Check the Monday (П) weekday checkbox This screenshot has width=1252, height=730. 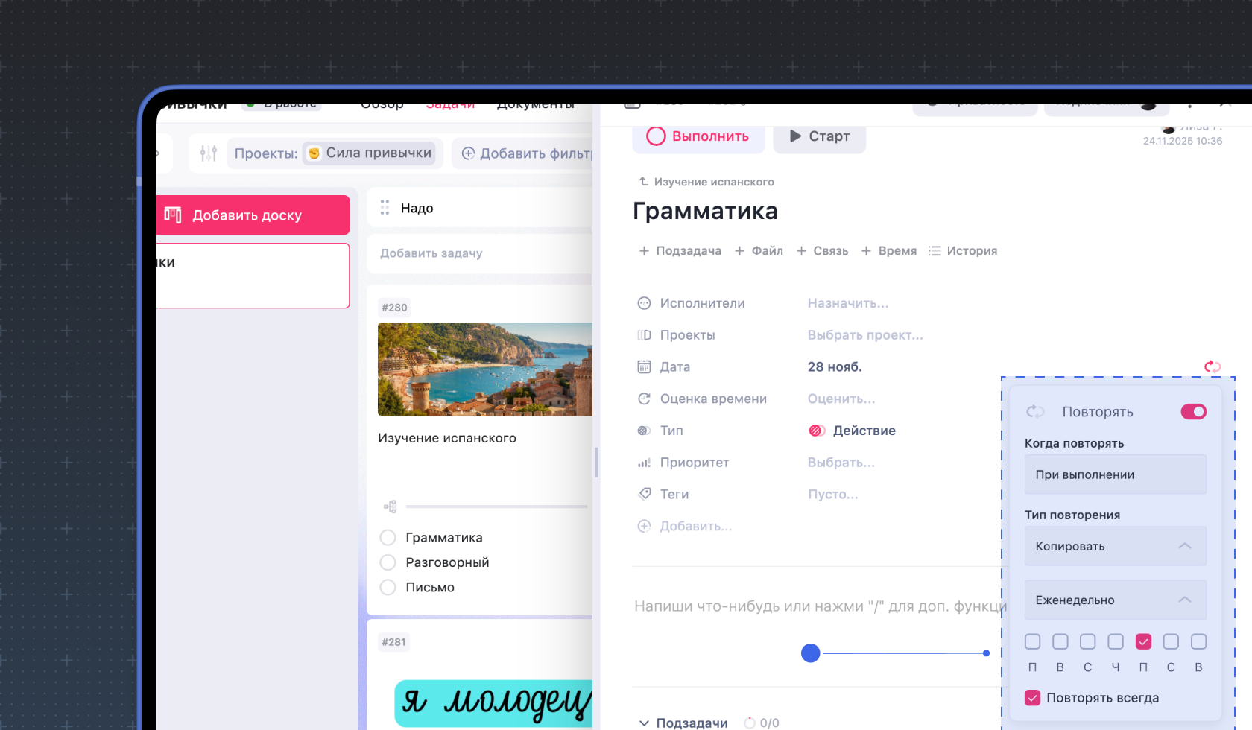click(x=1032, y=641)
